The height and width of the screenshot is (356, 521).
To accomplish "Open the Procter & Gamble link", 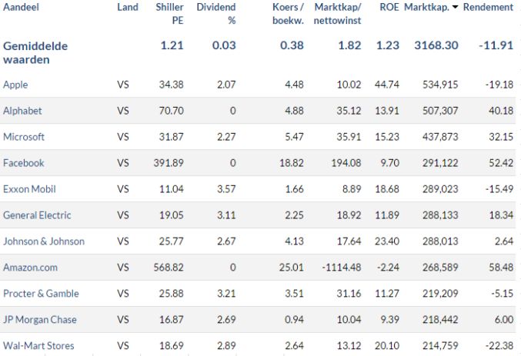I will pyautogui.click(x=41, y=294).
